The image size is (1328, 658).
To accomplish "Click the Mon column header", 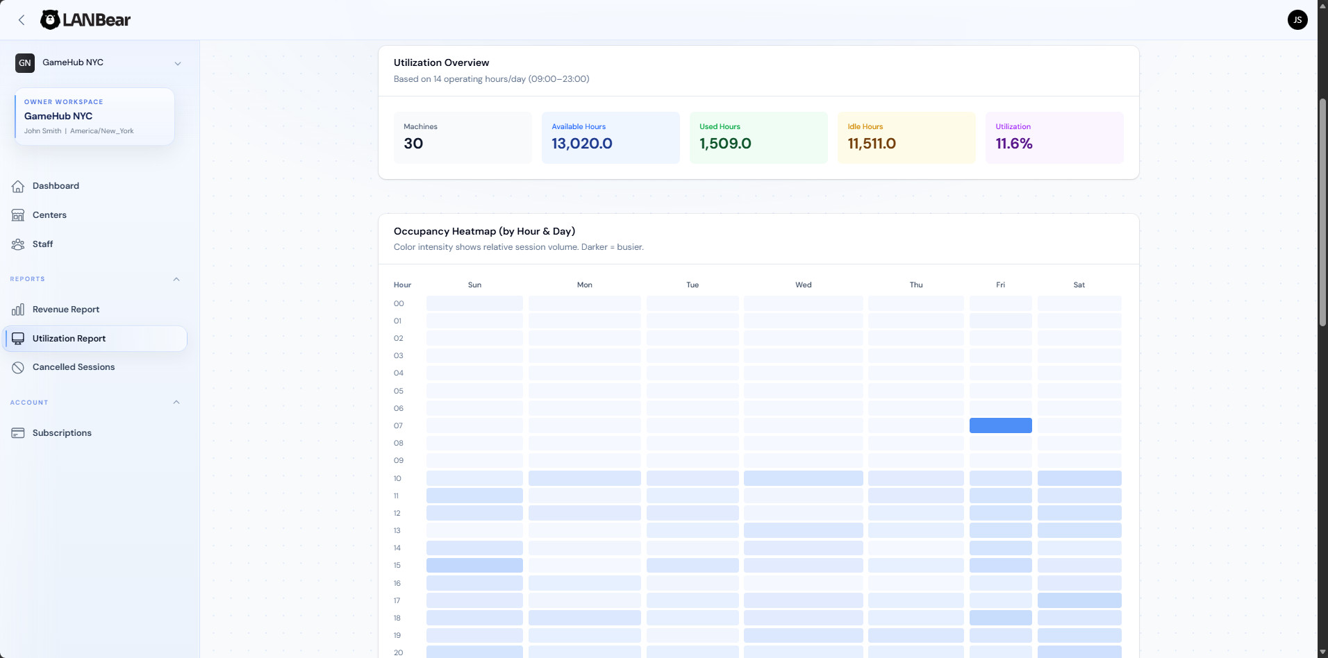I will coord(585,285).
